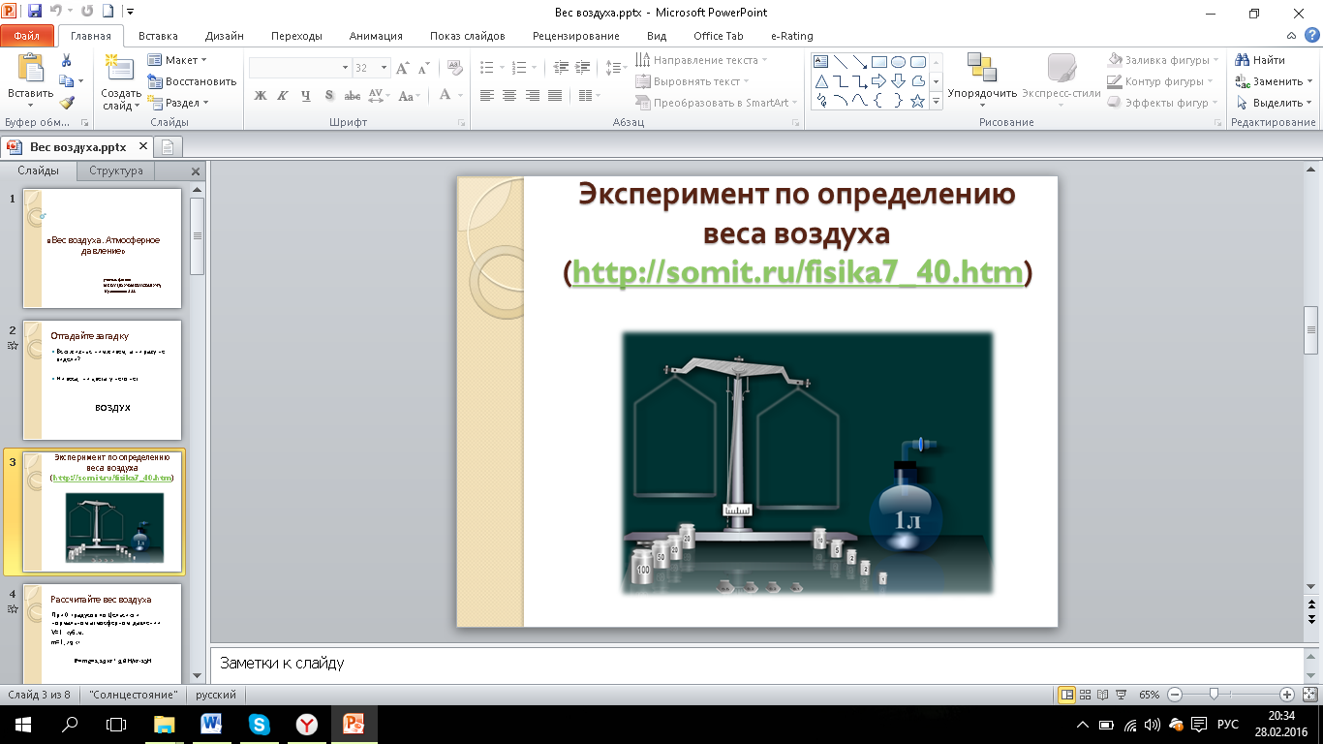Open the Файл tab

click(x=27, y=36)
